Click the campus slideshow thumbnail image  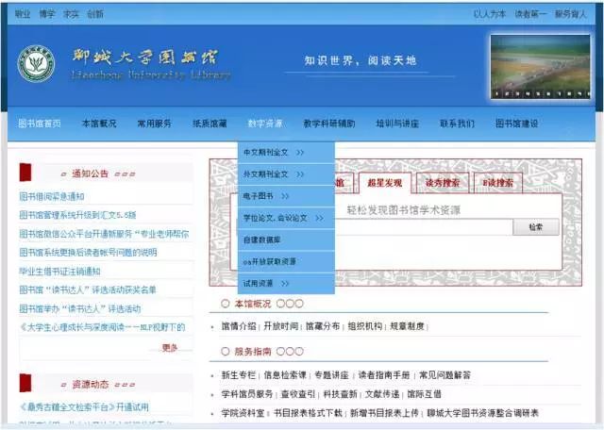tap(540, 67)
